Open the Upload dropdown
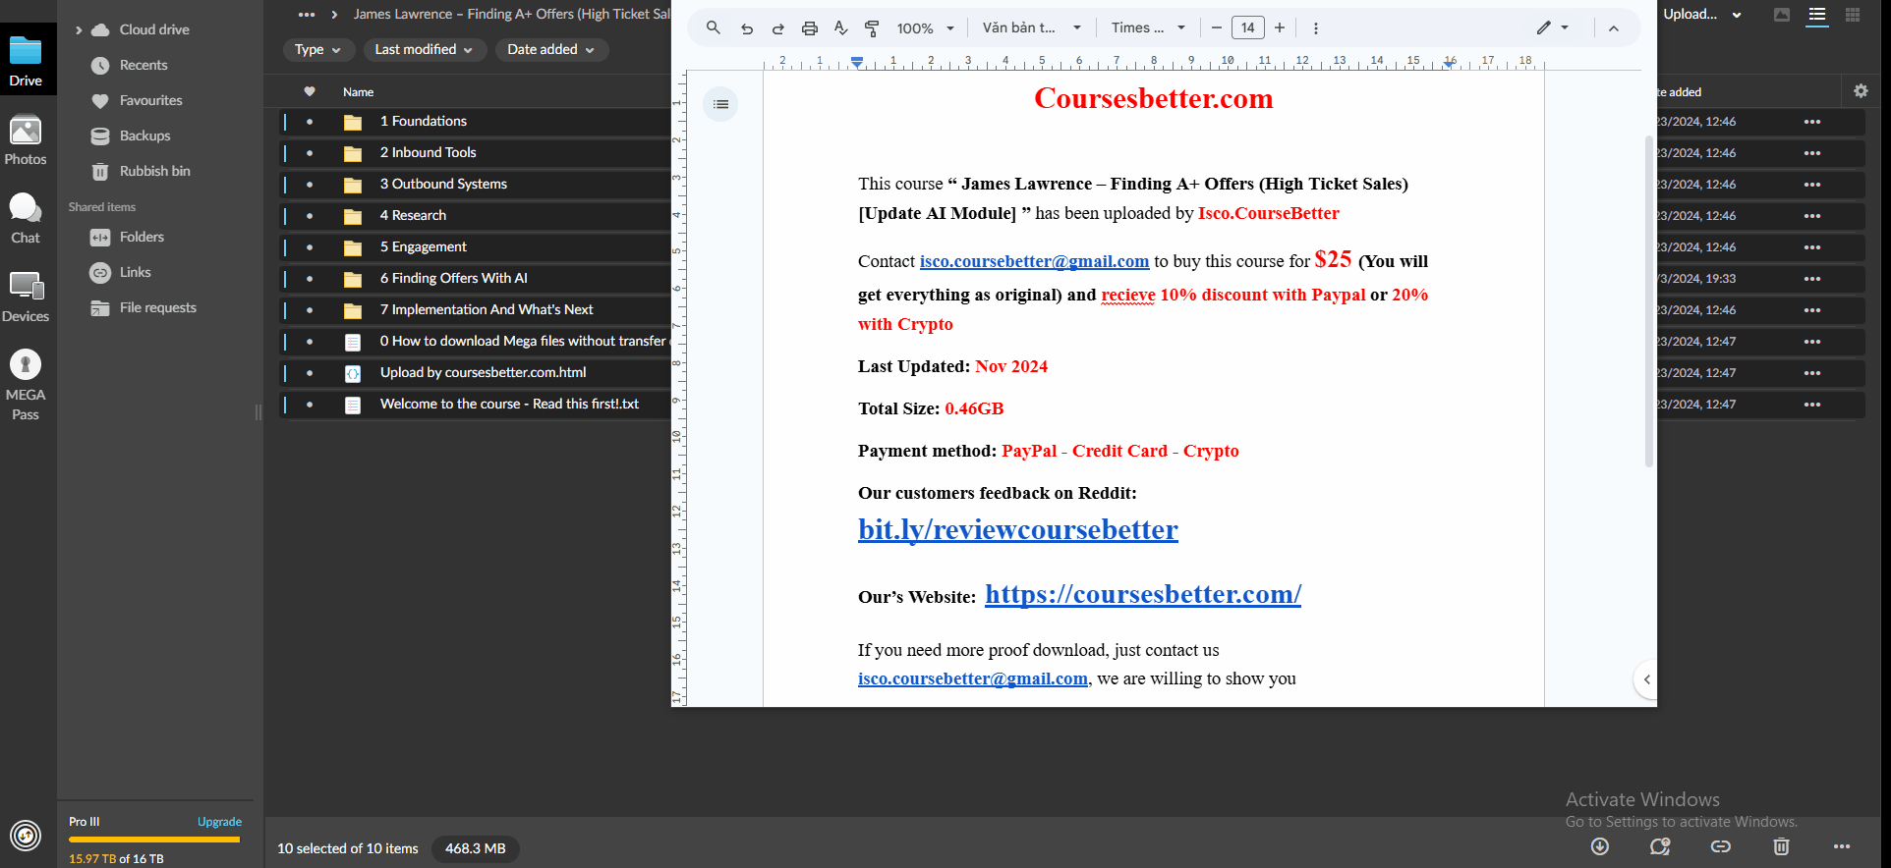Screen dimensions: 1891x868 (1702, 15)
